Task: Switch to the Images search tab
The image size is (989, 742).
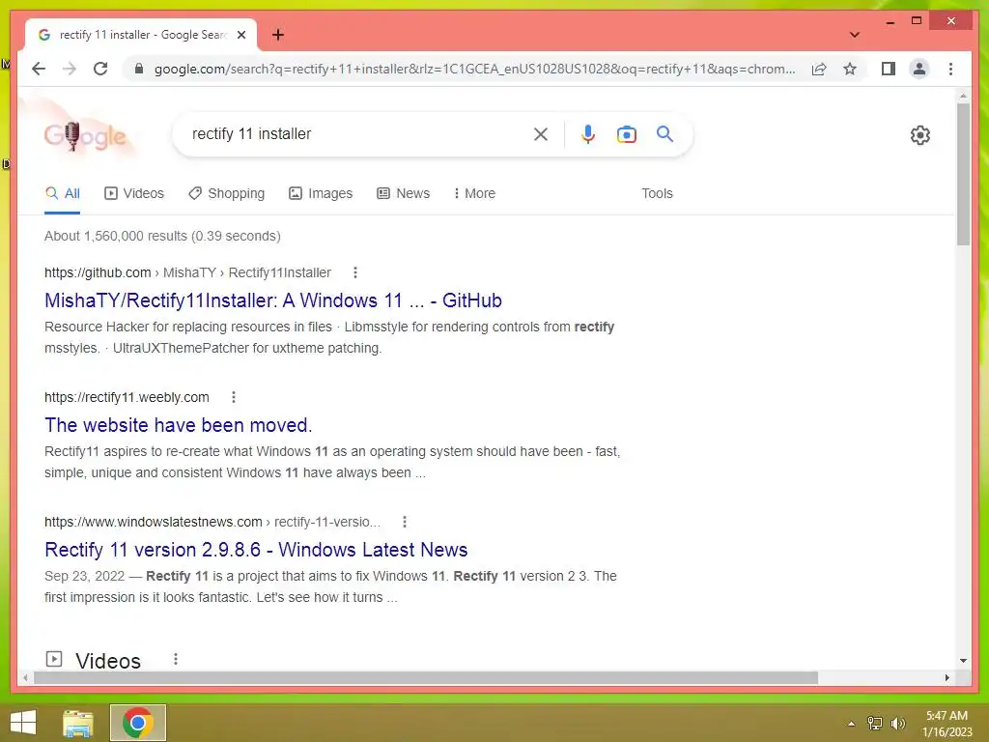Action: click(321, 193)
